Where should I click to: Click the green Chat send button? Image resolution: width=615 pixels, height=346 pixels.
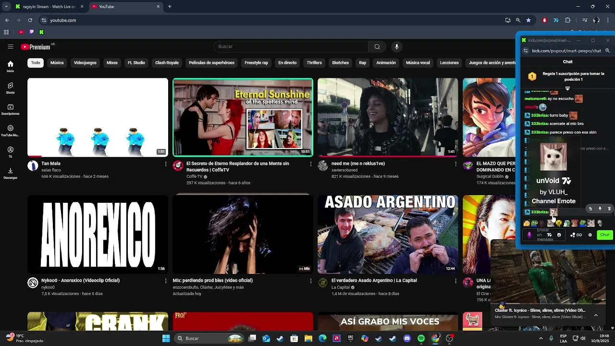604,235
